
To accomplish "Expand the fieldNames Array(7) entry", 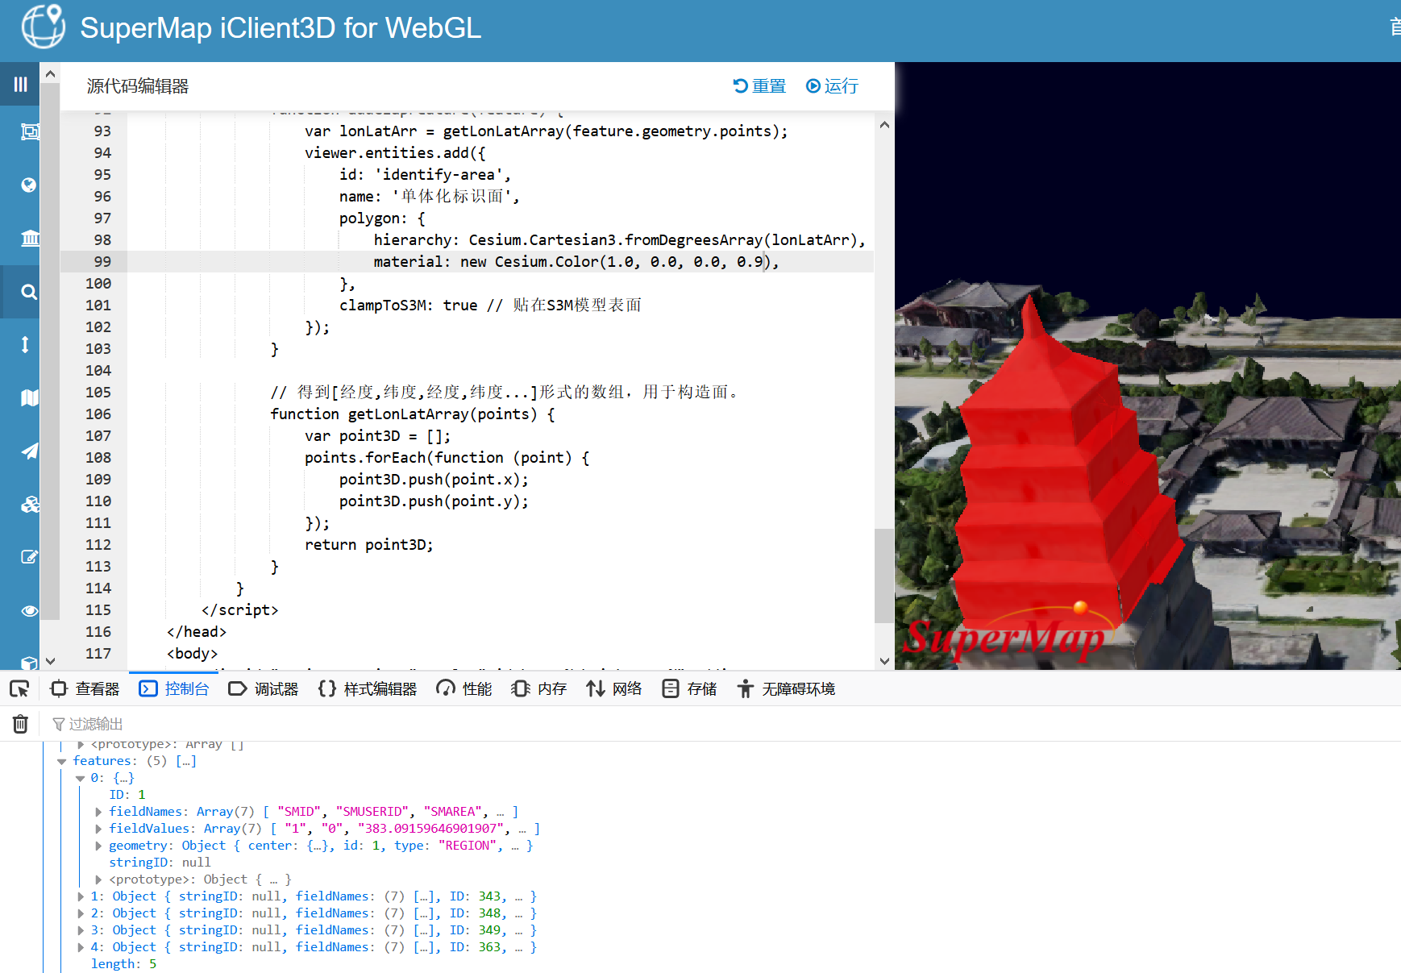I will point(98,812).
